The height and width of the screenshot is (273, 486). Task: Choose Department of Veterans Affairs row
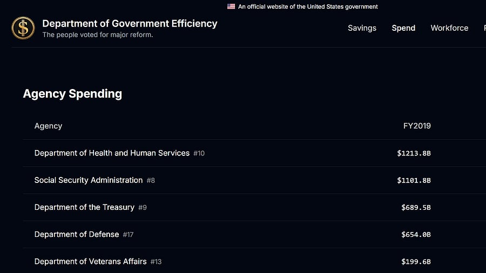90,261
